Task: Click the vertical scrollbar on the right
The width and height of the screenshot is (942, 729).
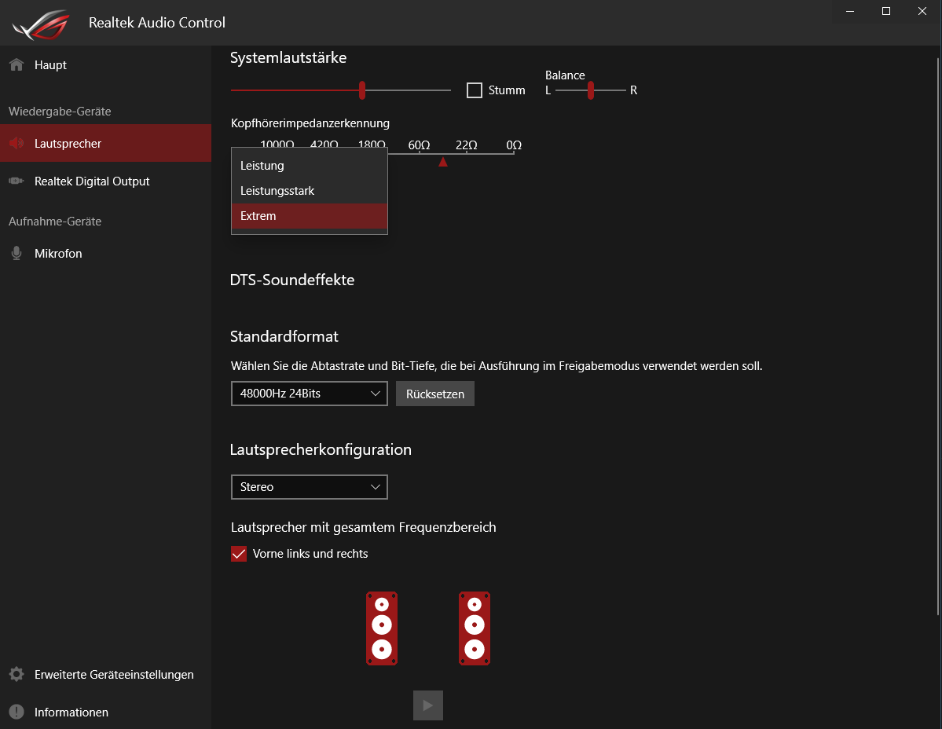Action: (938, 336)
